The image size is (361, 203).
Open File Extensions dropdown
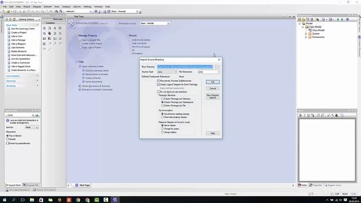click(x=209, y=72)
